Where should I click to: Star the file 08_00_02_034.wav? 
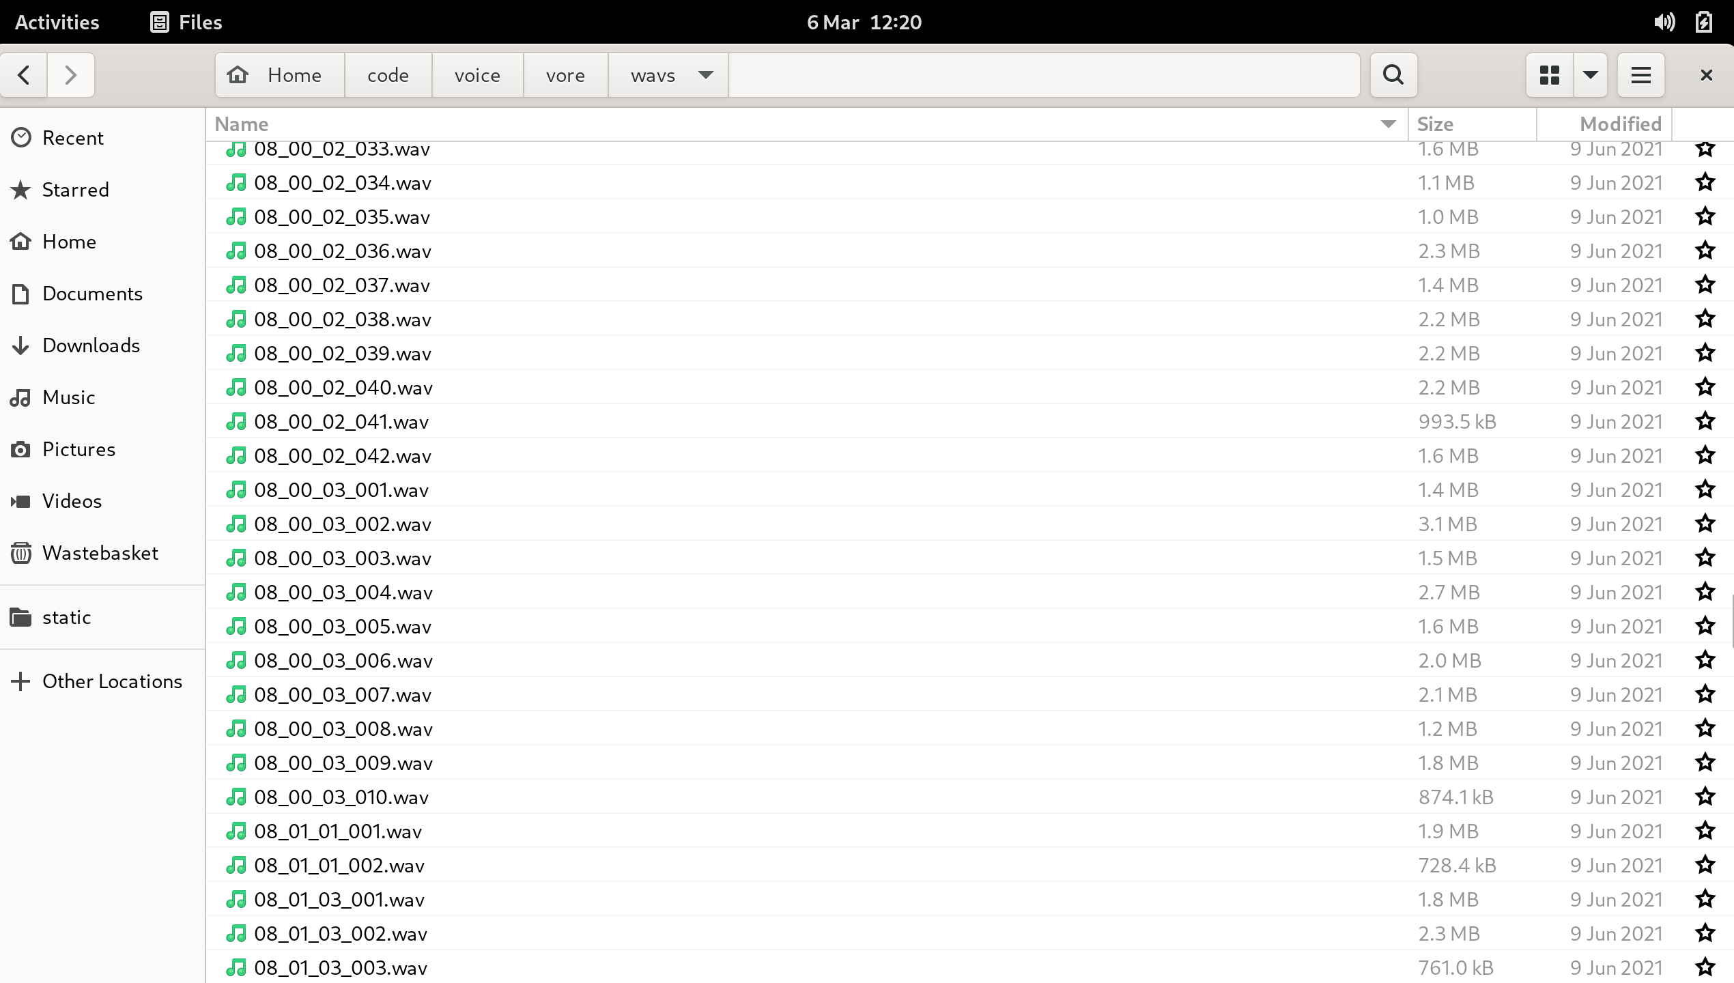[x=1705, y=182]
